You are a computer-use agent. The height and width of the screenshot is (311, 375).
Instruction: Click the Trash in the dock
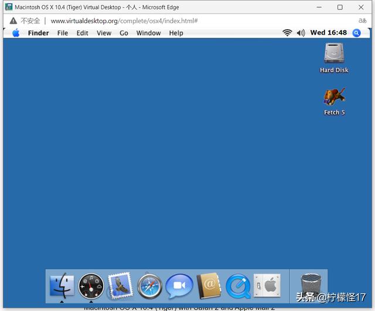coord(311,286)
